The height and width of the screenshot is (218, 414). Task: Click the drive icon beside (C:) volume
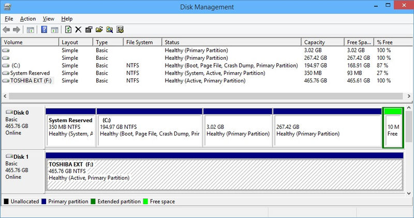pyautogui.click(x=6, y=65)
